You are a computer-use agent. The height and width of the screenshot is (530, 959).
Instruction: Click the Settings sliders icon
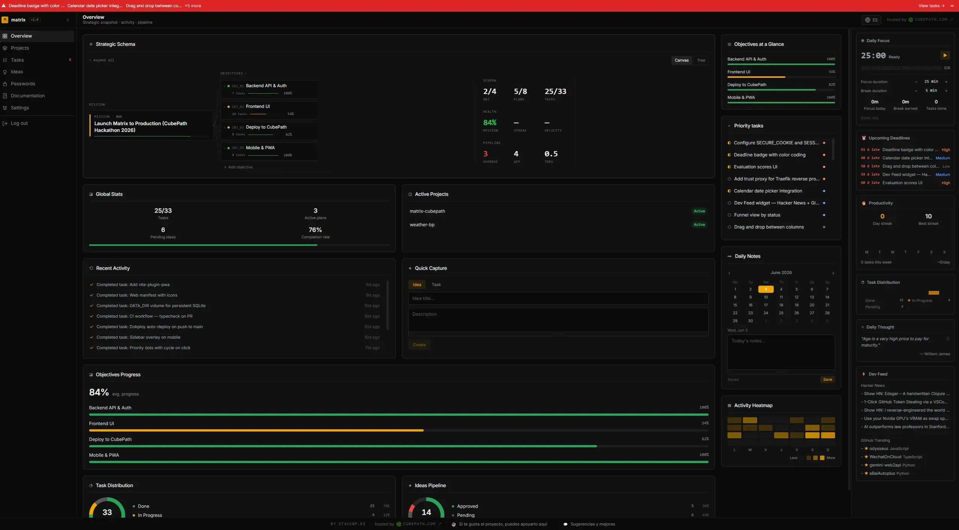tap(5, 108)
